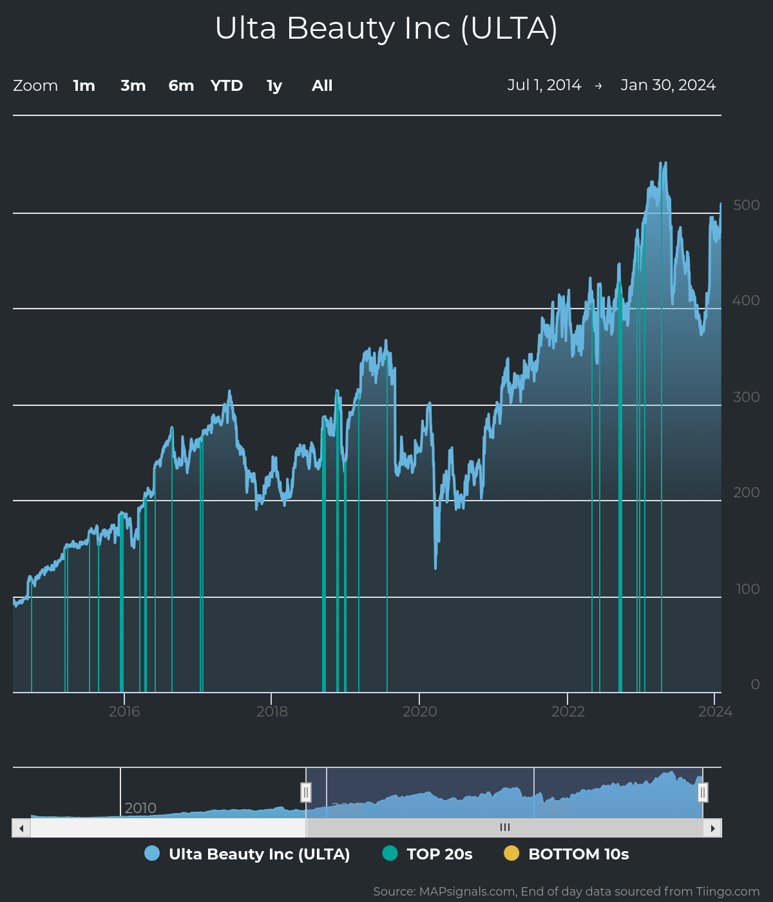The width and height of the screenshot is (773, 902).
Task: Click the right navigator range handle
Action: (703, 792)
